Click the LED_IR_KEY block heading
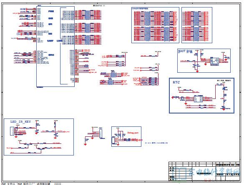244x185 pixels. tap(20, 121)
